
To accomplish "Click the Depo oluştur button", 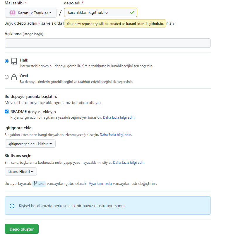I will (x=22, y=229).
